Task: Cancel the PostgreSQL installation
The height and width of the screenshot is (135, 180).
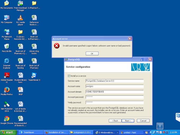Action: point(143,121)
